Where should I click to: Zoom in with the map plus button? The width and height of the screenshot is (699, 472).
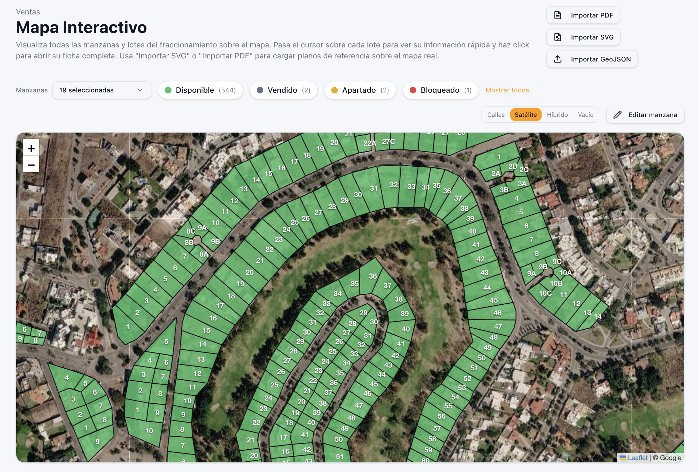click(31, 148)
